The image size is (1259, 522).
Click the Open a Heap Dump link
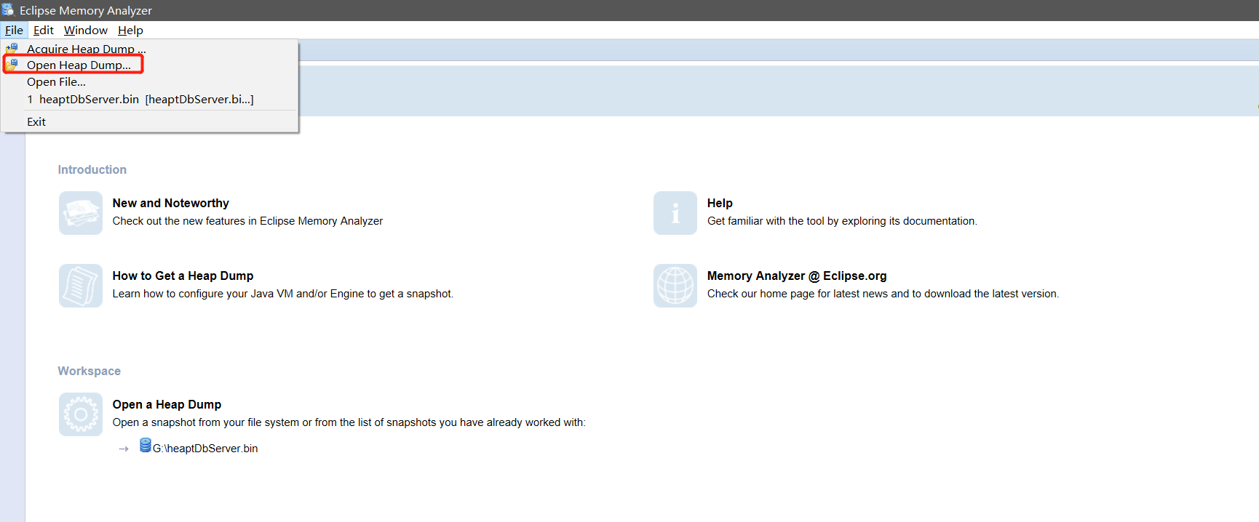click(x=167, y=405)
